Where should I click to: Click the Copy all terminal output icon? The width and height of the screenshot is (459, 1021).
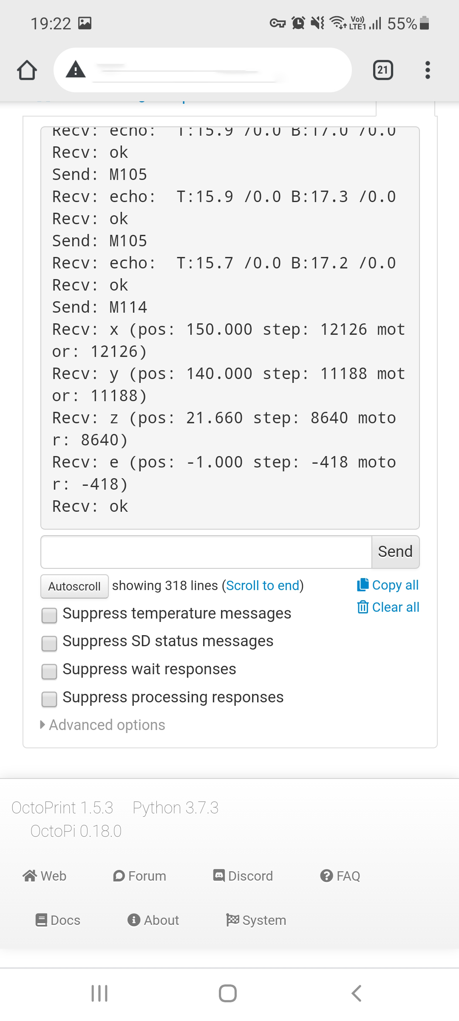pos(362,585)
